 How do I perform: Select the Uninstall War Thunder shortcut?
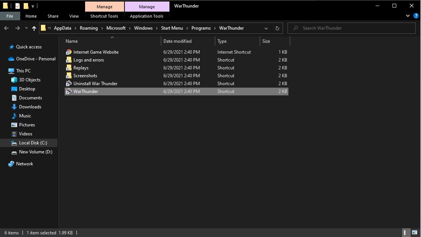point(95,84)
